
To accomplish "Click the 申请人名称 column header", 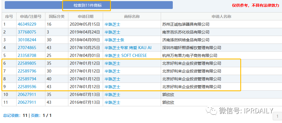I will point(222,17).
